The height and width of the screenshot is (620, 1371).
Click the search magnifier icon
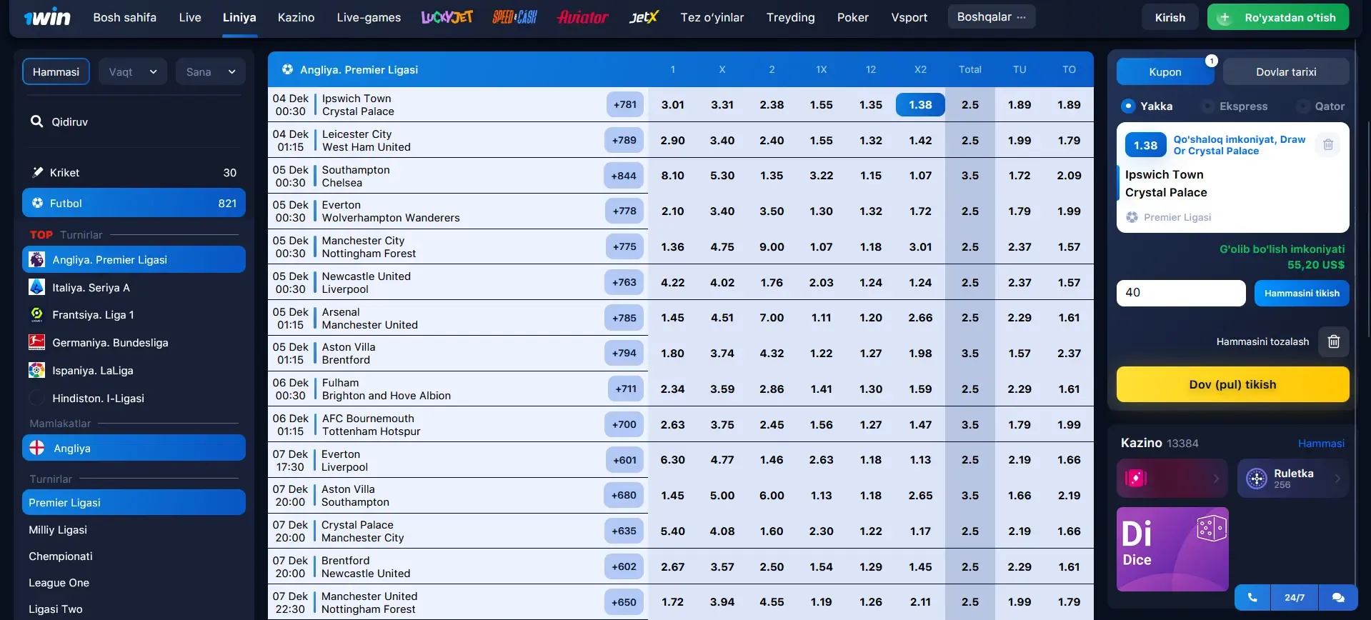(x=37, y=122)
